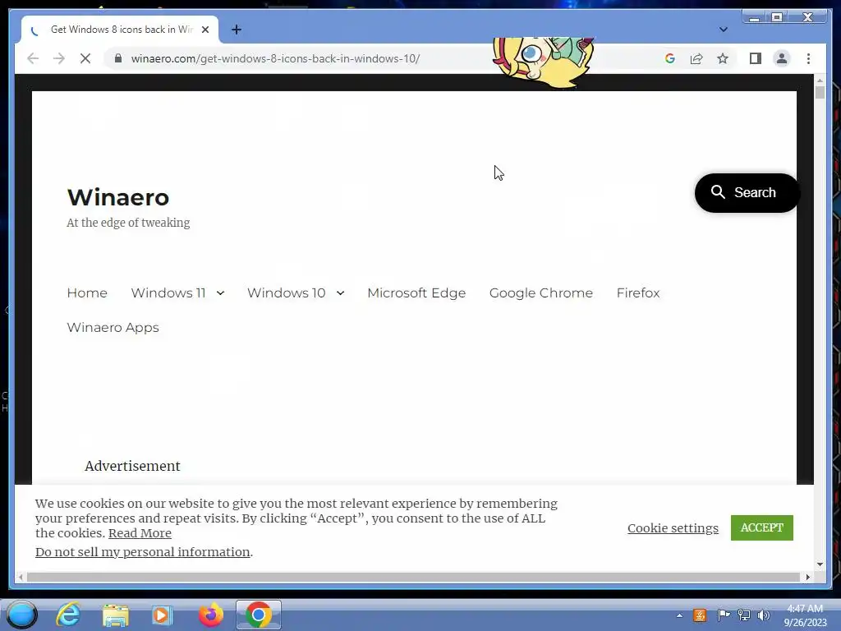Open the Firefox menu item
Viewport: 841px width, 631px height.
[x=637, y=293]
